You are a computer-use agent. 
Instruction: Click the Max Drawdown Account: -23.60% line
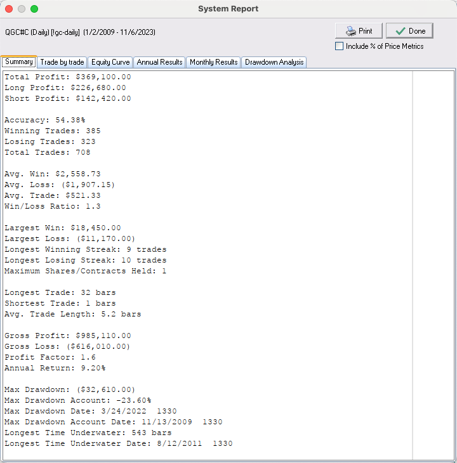(x=77, y=400)
